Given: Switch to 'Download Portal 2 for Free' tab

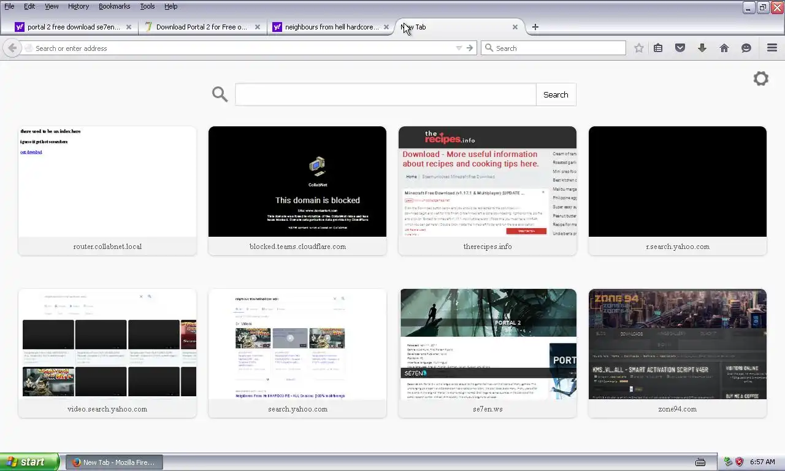Looking at the screenshot, I should pyautogui.click(x=201, y=27).
